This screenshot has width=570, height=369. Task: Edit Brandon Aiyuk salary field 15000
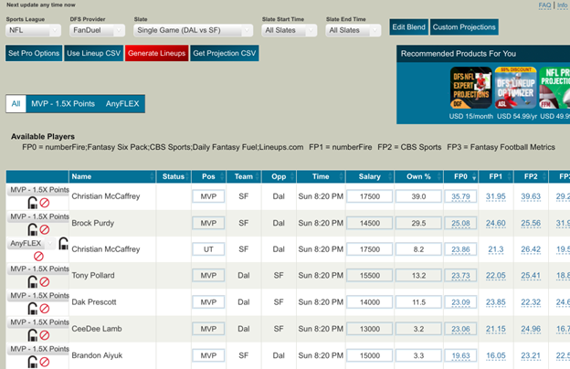pyautogui.click(x=369, y=355)
